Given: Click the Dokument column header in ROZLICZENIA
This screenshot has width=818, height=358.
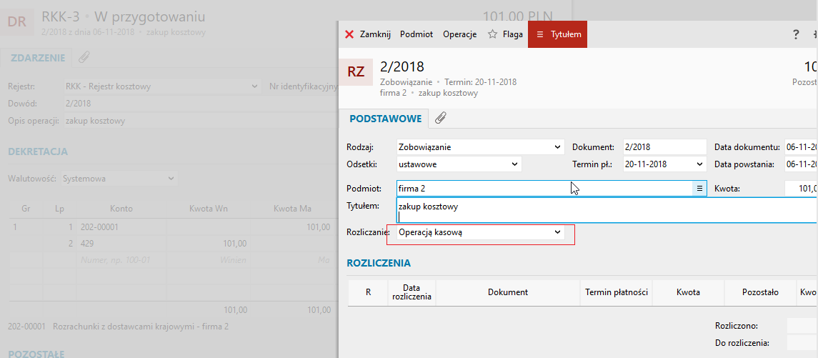Looking at the screenshot, I should 507,292.
